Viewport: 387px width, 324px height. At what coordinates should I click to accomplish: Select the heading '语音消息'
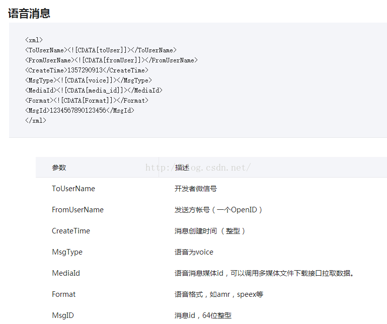(29, 13)
